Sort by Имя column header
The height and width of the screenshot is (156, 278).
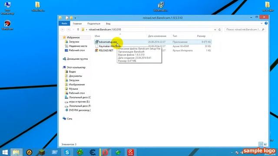point(97,36)
